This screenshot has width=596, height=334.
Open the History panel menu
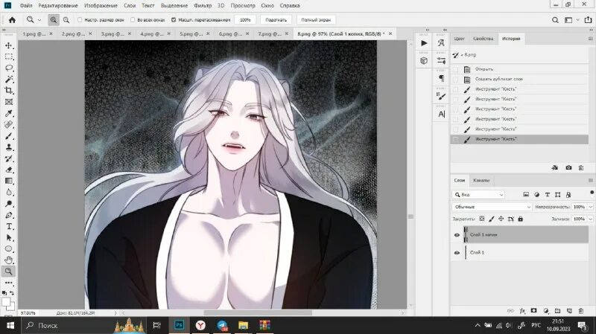[x=590, y=39]
